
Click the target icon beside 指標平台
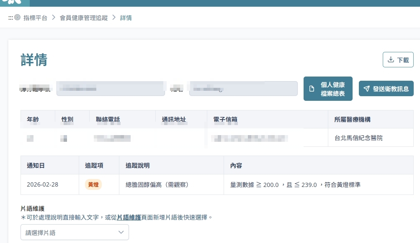[x=17, y=18]
